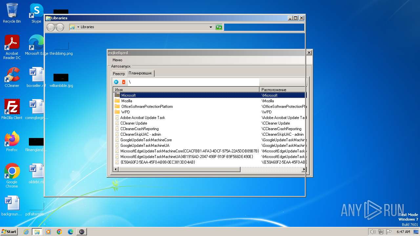Open the boxseller.rtf desktop document
The width and height of the screenshot is (420, 236).
coord(36,77)
